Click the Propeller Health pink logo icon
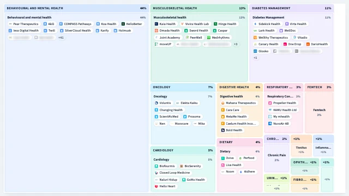The image size is (349, 196). [270, 103]
